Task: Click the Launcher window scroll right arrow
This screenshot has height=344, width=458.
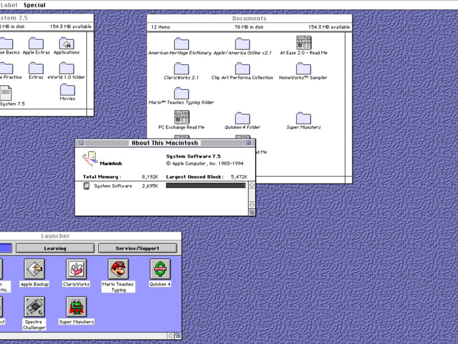Action: (x=171, y=336)
